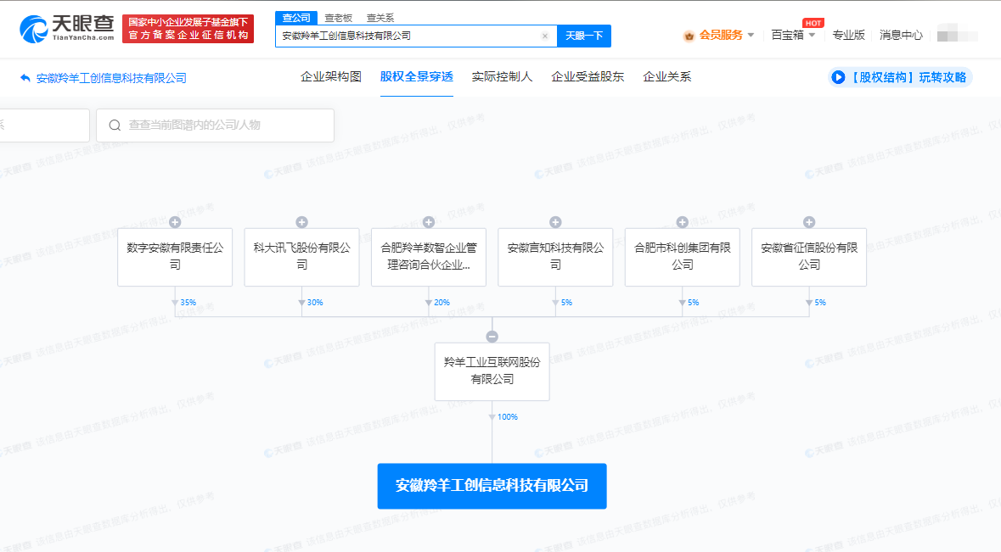This screenshot has height=552, width=1001.
Task: Expand plus above 科大讯飞股份有限公司
Action: (302, 222)
